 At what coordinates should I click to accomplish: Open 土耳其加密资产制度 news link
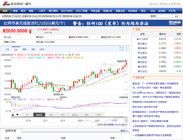click(156, 128)
